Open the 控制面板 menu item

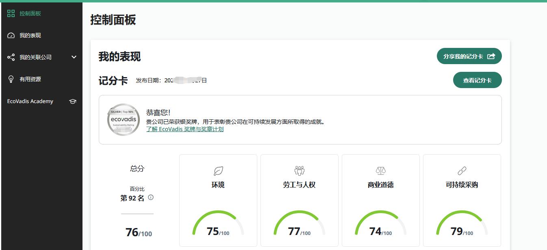30,13
